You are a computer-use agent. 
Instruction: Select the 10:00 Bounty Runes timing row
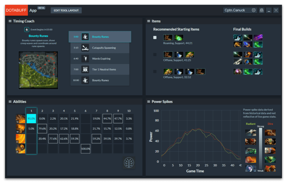pyautogui.click(x=100, y=80)
